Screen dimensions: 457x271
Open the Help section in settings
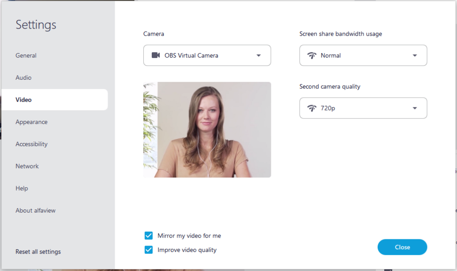point(21,188)
